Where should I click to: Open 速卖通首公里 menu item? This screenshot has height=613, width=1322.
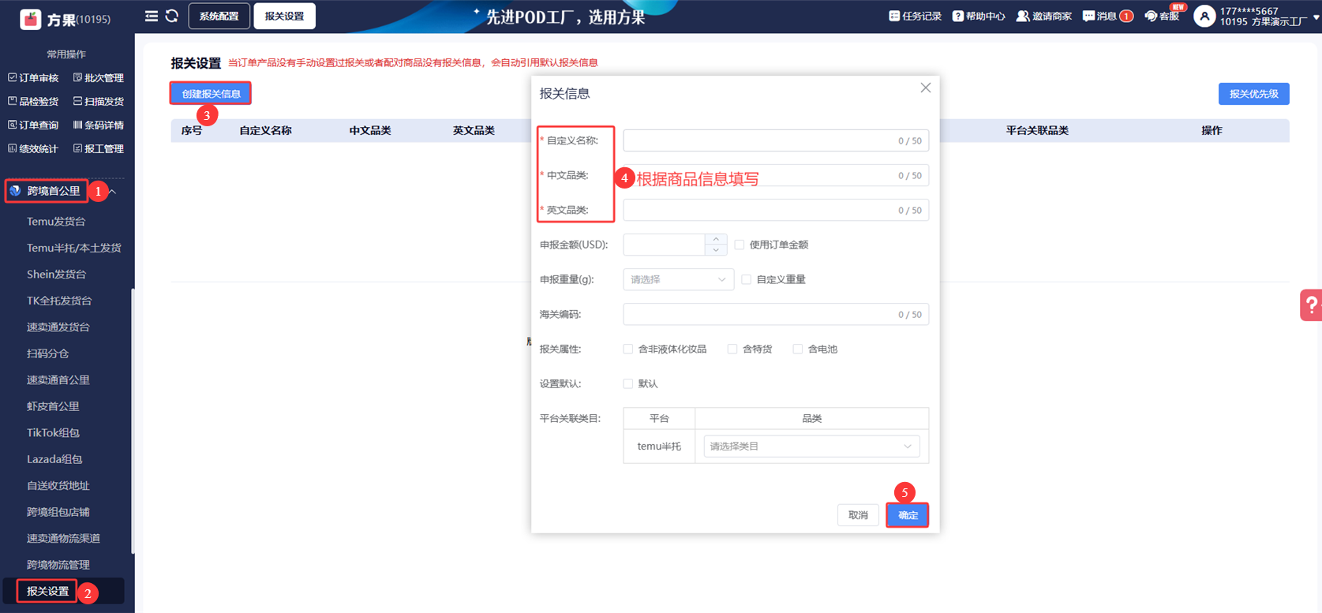tap(58, 380)
